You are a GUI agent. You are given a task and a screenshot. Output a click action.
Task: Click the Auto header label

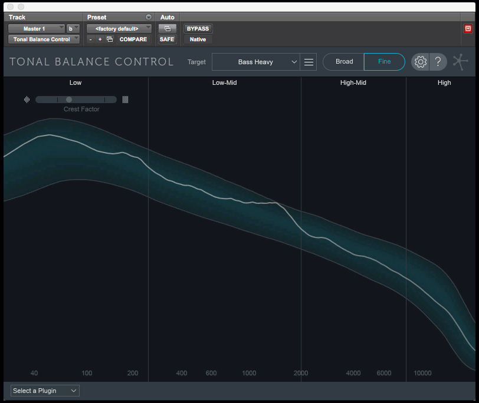pyautogui.click(x=168, y=17)
